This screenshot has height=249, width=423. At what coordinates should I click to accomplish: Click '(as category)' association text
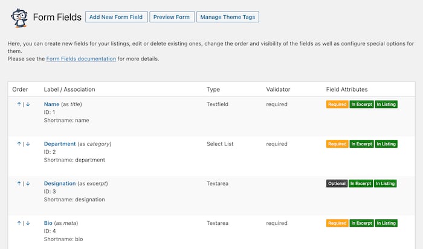coord(94,144)
